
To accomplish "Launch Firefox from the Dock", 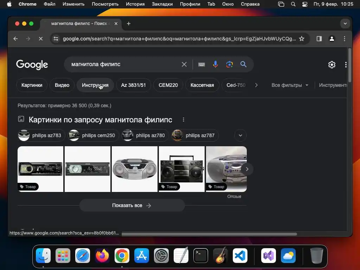I will pos(102,256).
